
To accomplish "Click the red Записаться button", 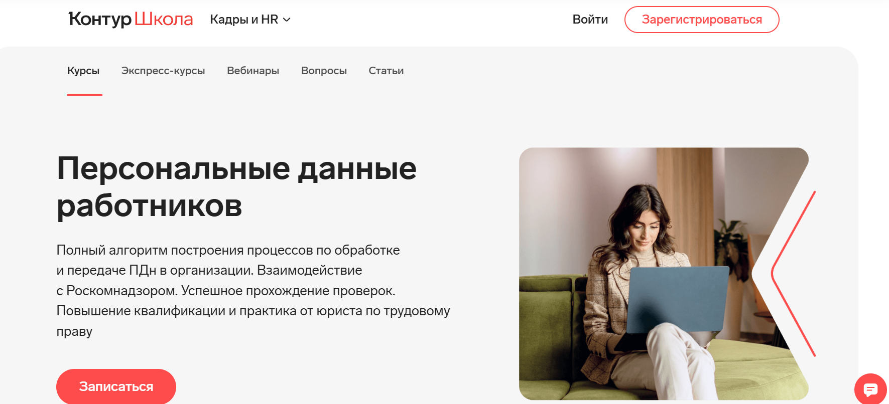I will 116,386.
